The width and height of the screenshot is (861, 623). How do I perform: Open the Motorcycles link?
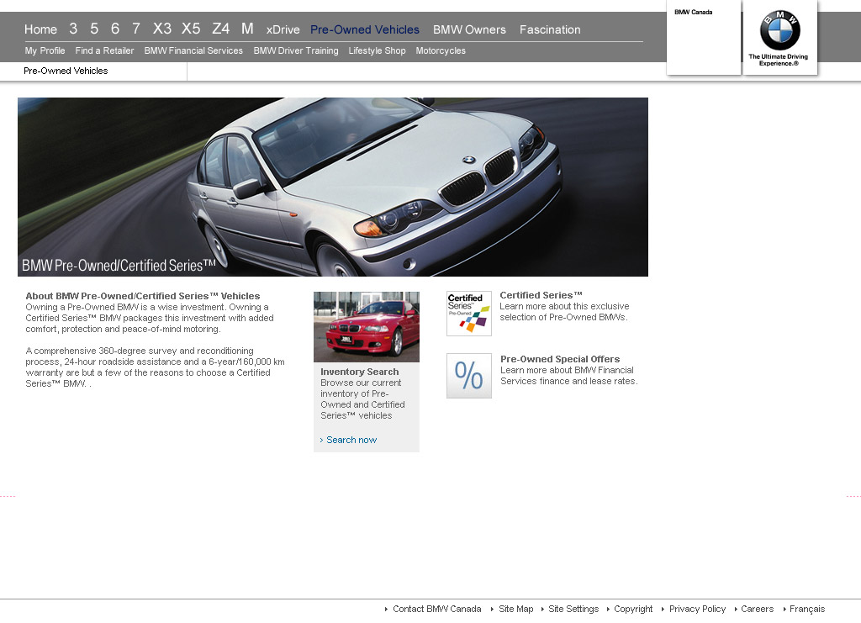441,50
